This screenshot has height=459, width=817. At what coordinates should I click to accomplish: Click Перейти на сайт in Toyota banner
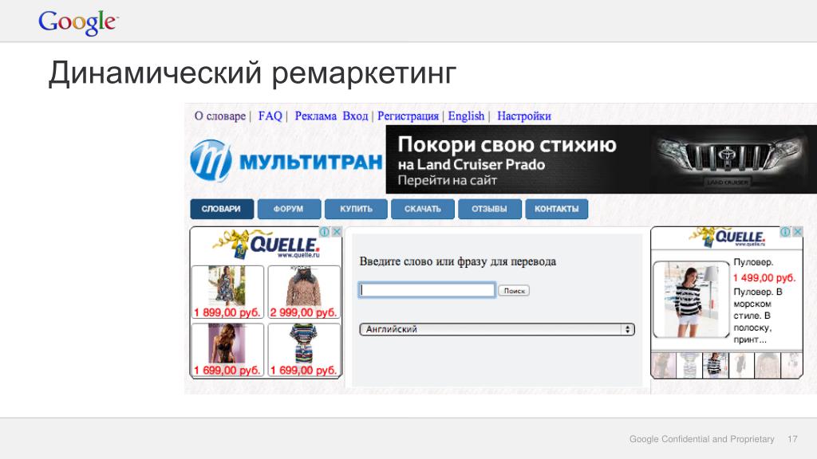coord(448,181)
